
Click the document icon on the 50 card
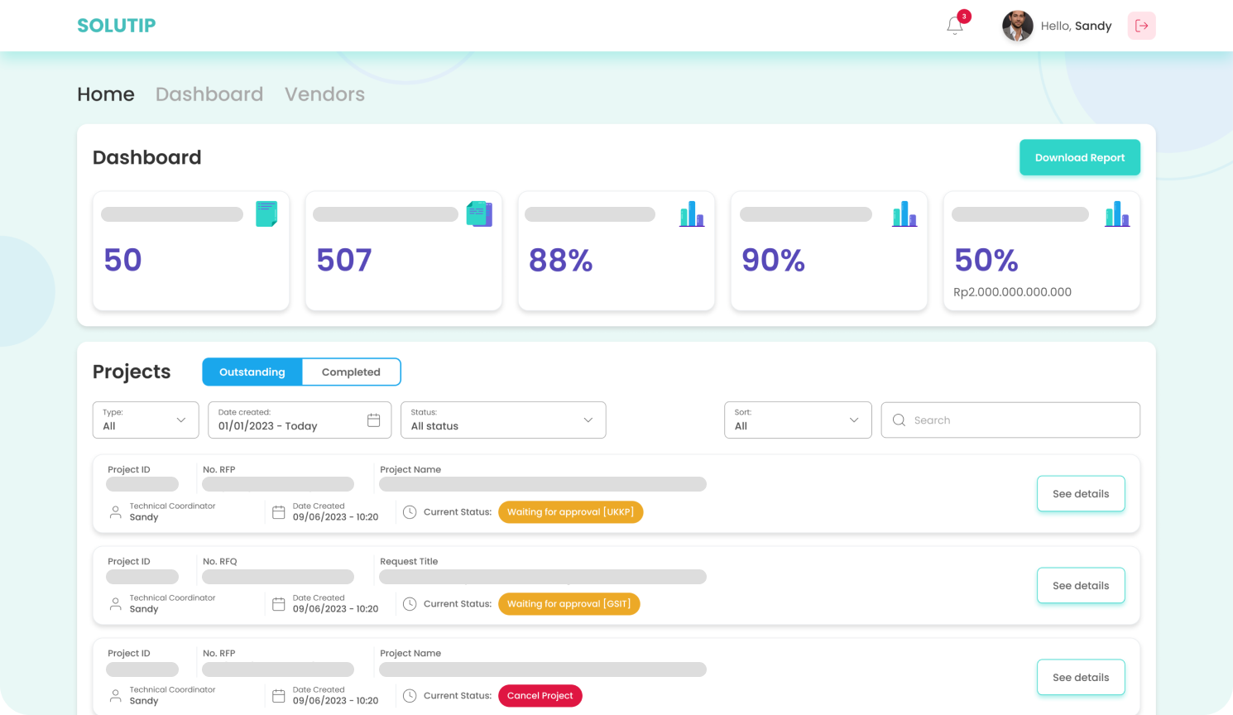click(267, 213)
